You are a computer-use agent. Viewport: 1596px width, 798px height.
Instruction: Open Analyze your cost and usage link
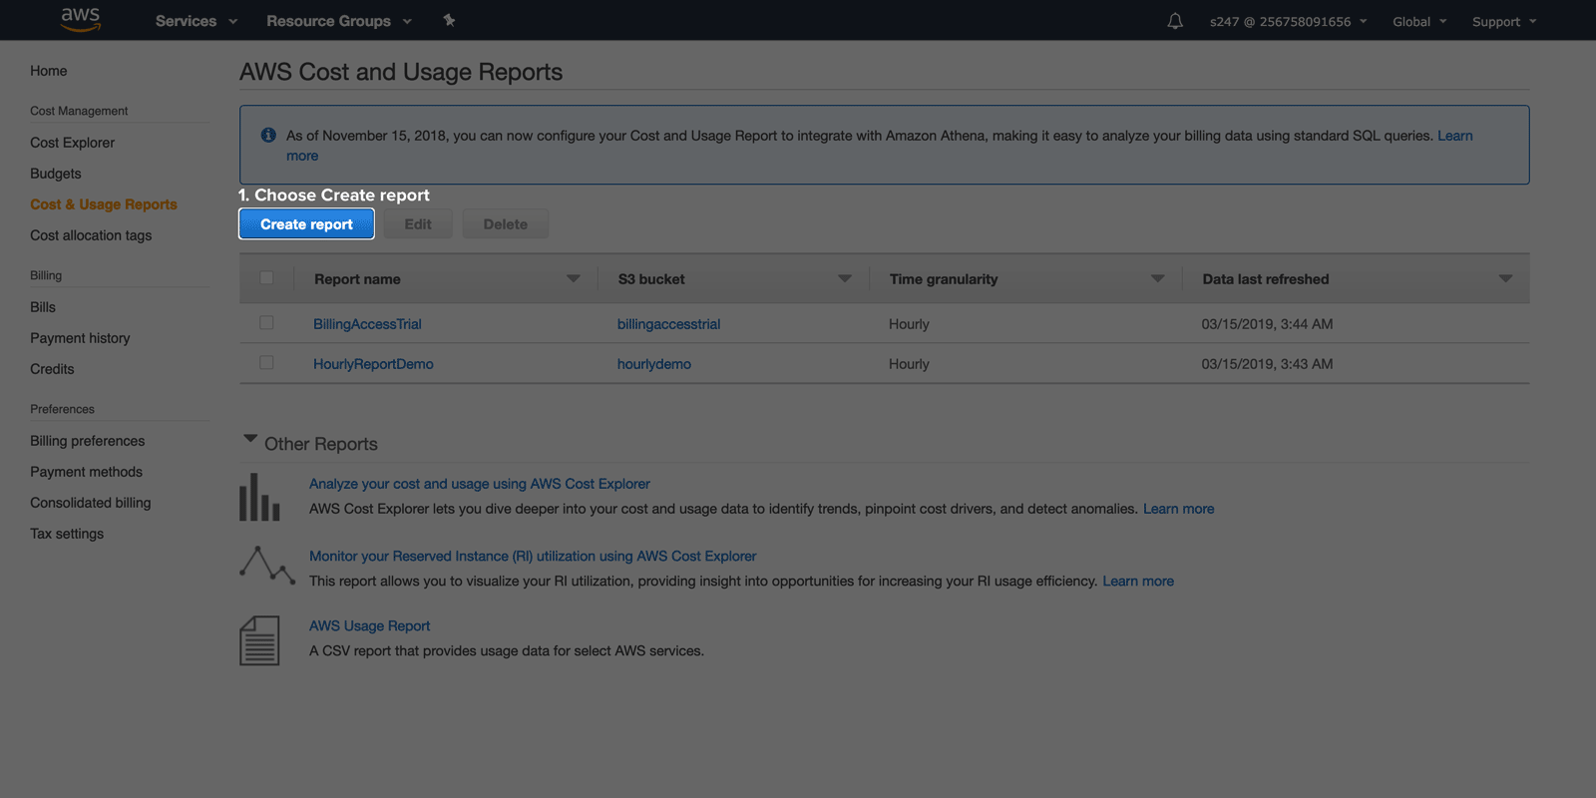coord(480,484)
